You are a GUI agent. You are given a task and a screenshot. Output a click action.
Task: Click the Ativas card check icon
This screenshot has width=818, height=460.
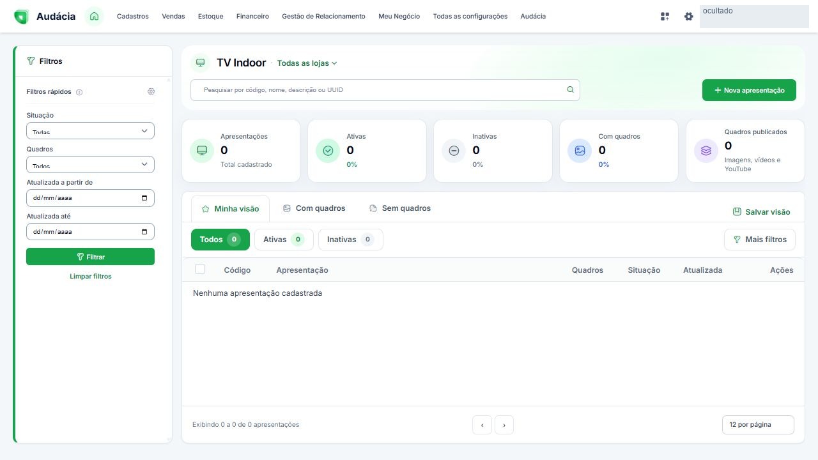[328, 151]
